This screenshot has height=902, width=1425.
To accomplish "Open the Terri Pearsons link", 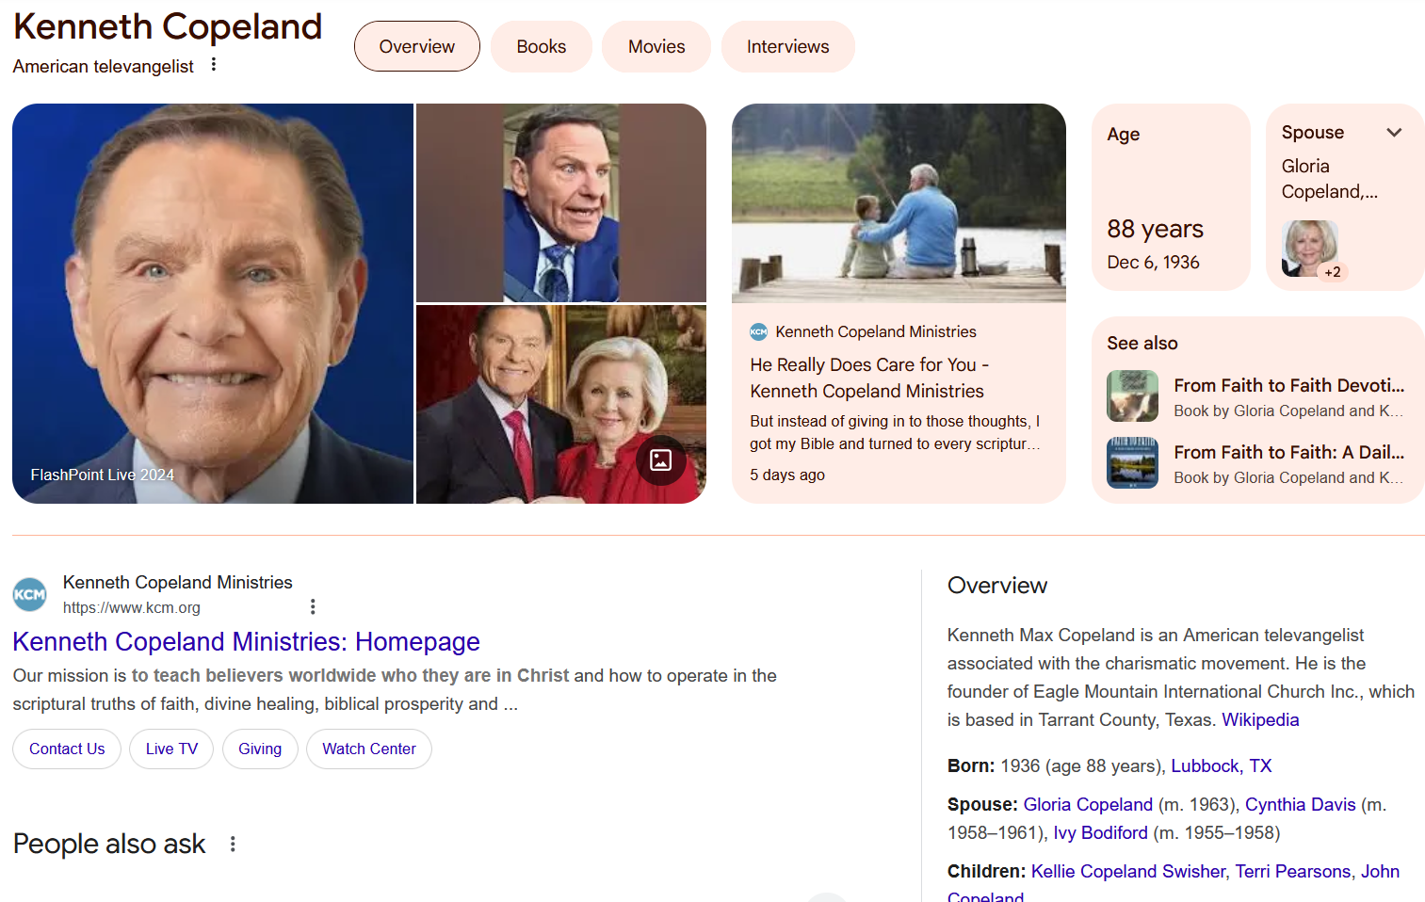I will coord(1293,871).
